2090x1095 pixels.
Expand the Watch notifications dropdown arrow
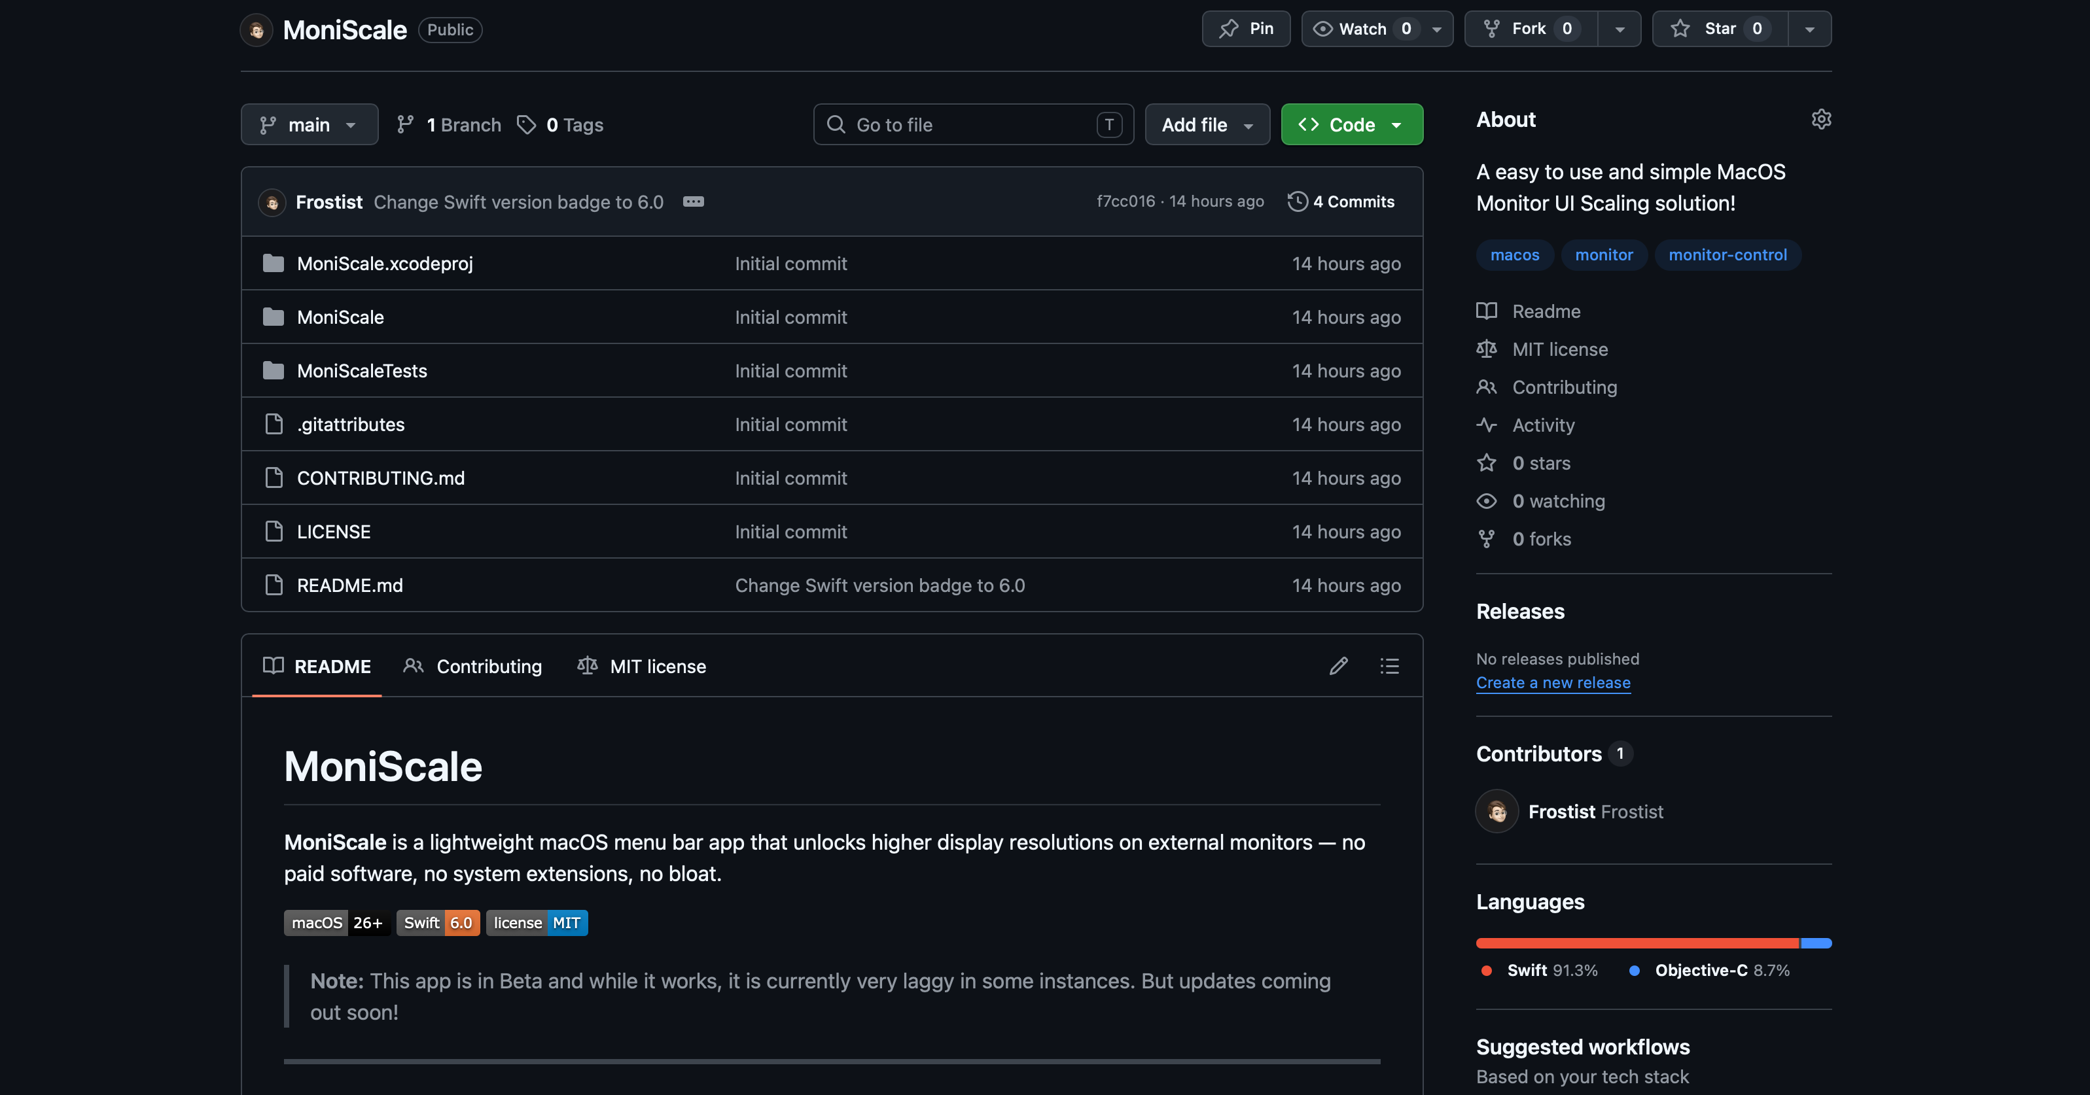pos(1437,29)
